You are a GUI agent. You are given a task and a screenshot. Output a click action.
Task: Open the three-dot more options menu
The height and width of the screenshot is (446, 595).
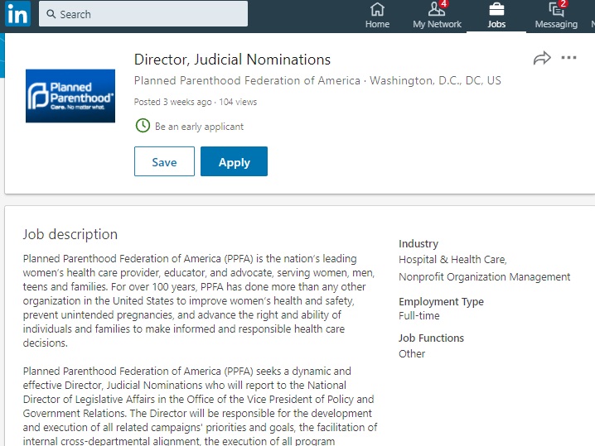tap(568, 58)
